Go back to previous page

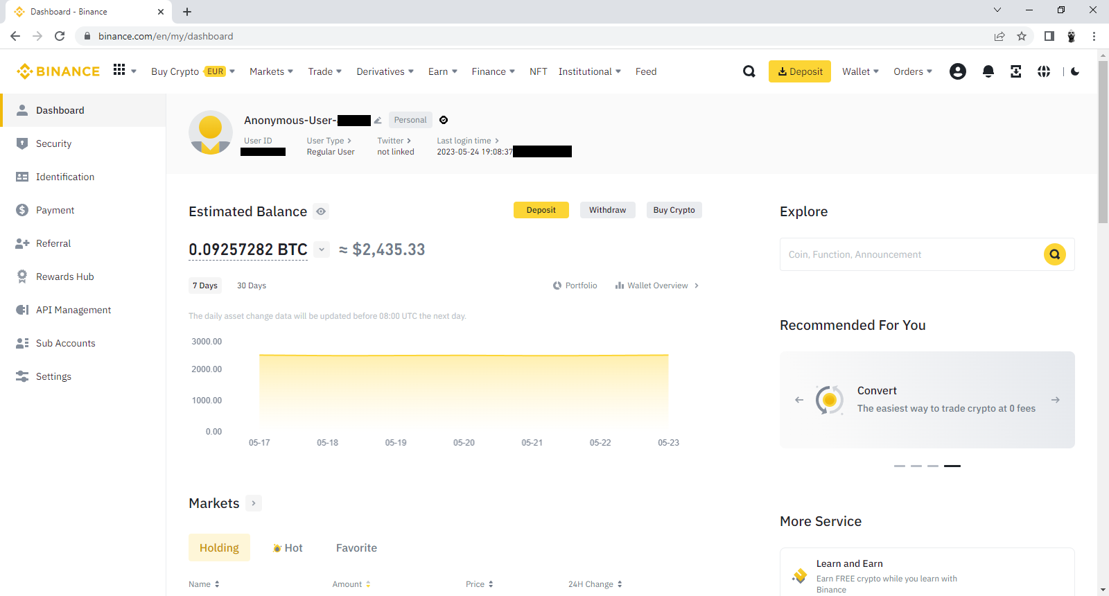point(15,36)
